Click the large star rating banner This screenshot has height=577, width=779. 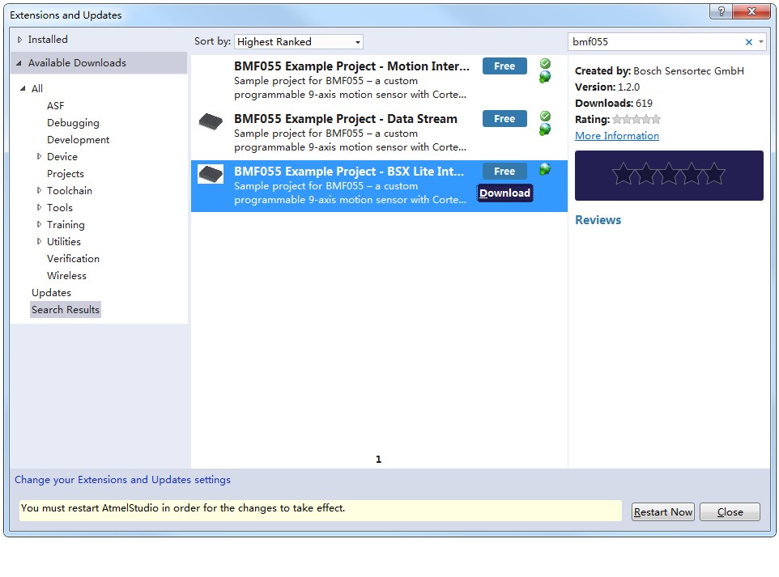tap(668, 175)
